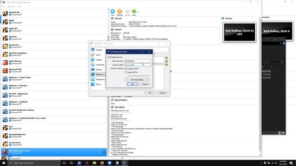Click the Cortana circle icon on taskbar
Screen dimensions: 296x166
pyautogui.click(x=64, y=163)
